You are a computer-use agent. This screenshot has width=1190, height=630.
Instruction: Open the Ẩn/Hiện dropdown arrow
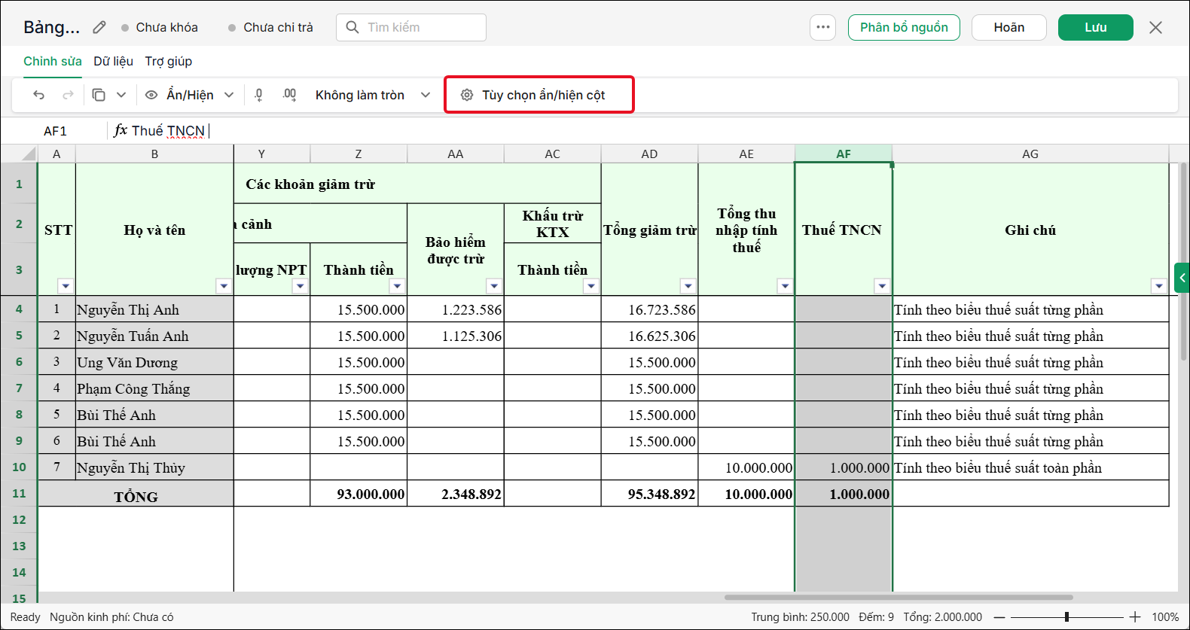229,95
